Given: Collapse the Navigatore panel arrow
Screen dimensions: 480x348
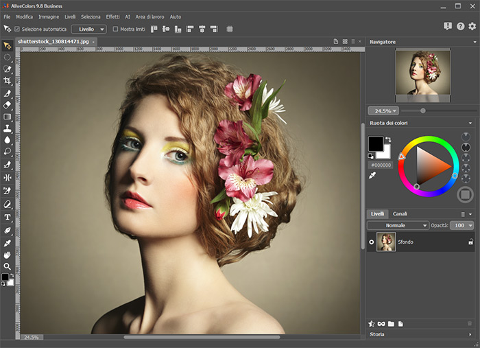Looking at the screenshot, I should pos(475,42).
